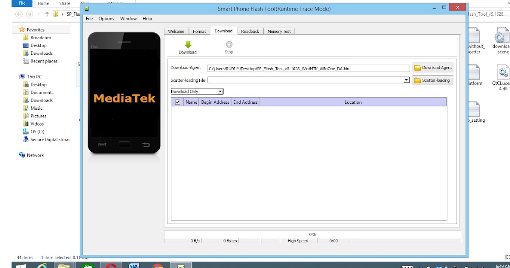
Task: Click the green Download arrow icon
Action: point(188,45)
